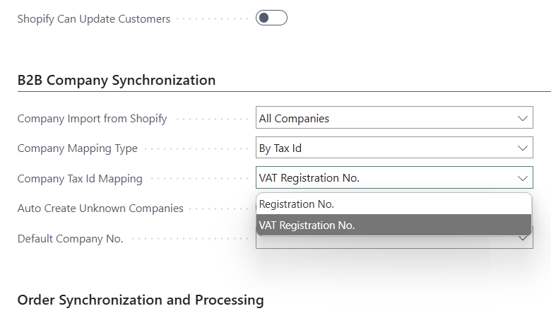
Task: Click the 'Company Tax Id Mapping' label
Action: (80, 179)
